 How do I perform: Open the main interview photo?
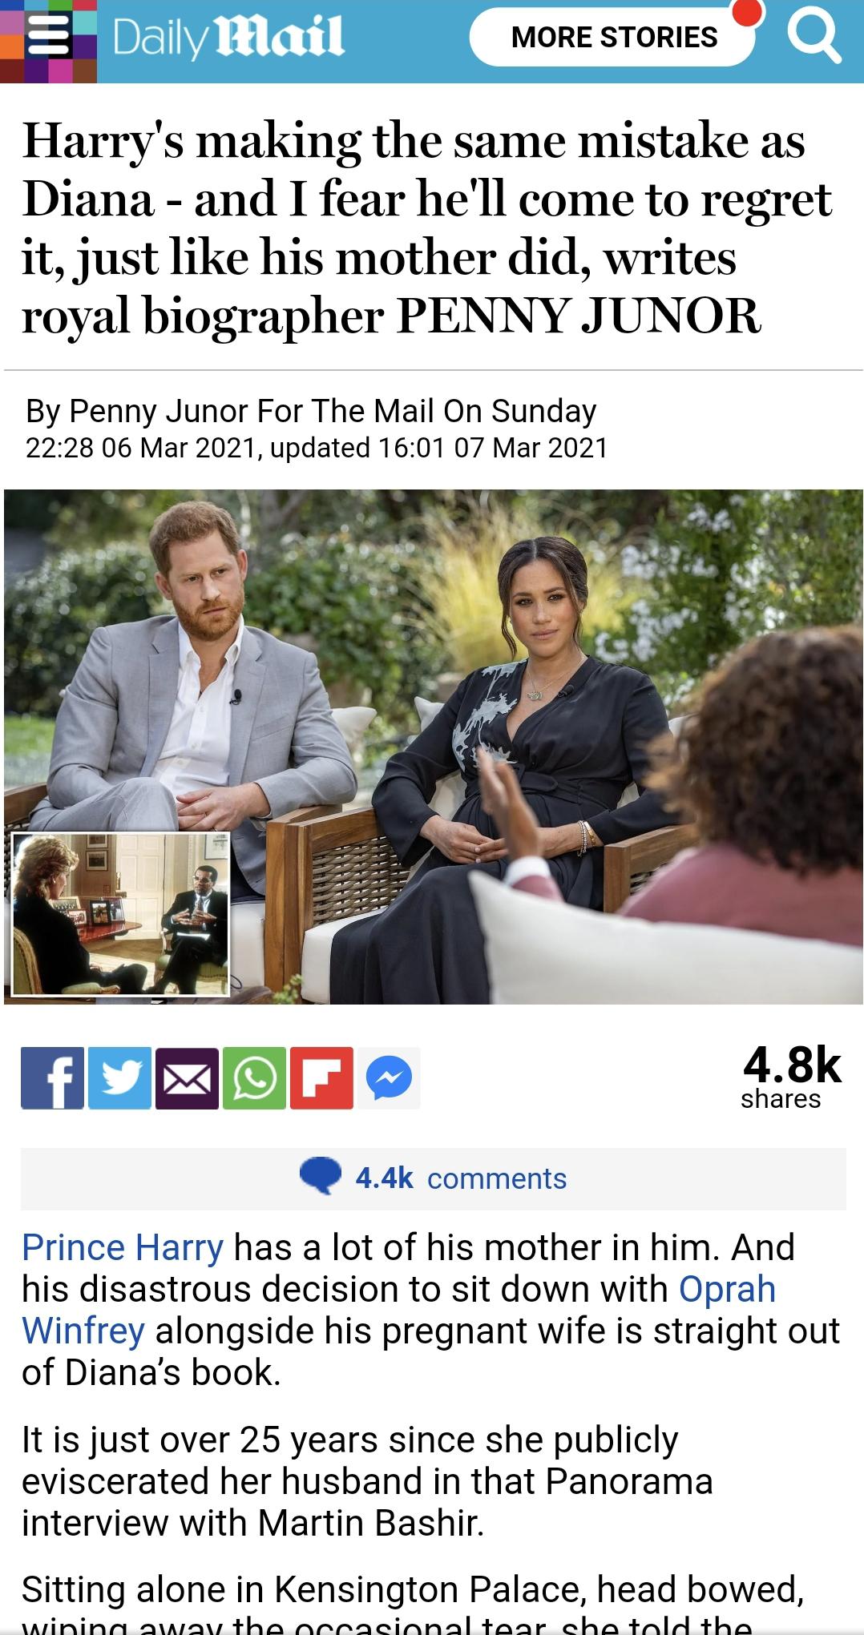click(x=433, y=747)
